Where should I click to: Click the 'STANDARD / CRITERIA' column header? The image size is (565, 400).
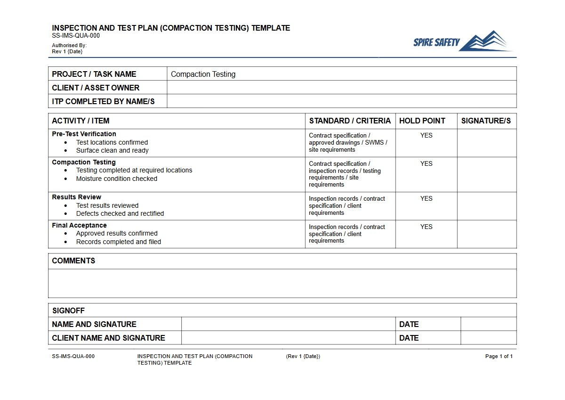tap(350, 121)
